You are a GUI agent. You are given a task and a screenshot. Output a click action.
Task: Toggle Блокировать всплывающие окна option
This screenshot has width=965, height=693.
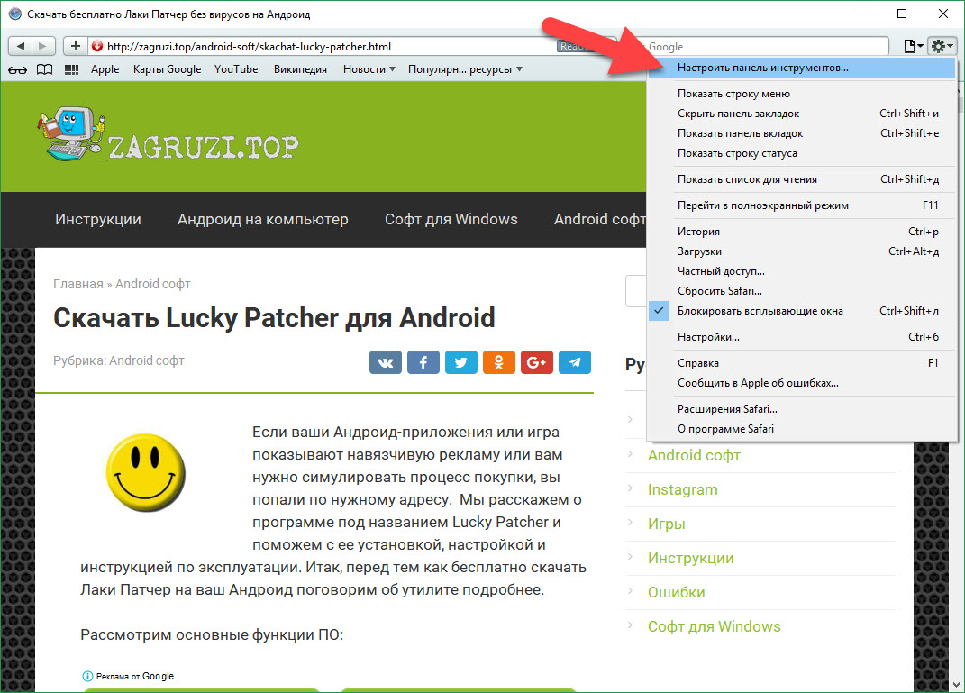click(760, 311)
